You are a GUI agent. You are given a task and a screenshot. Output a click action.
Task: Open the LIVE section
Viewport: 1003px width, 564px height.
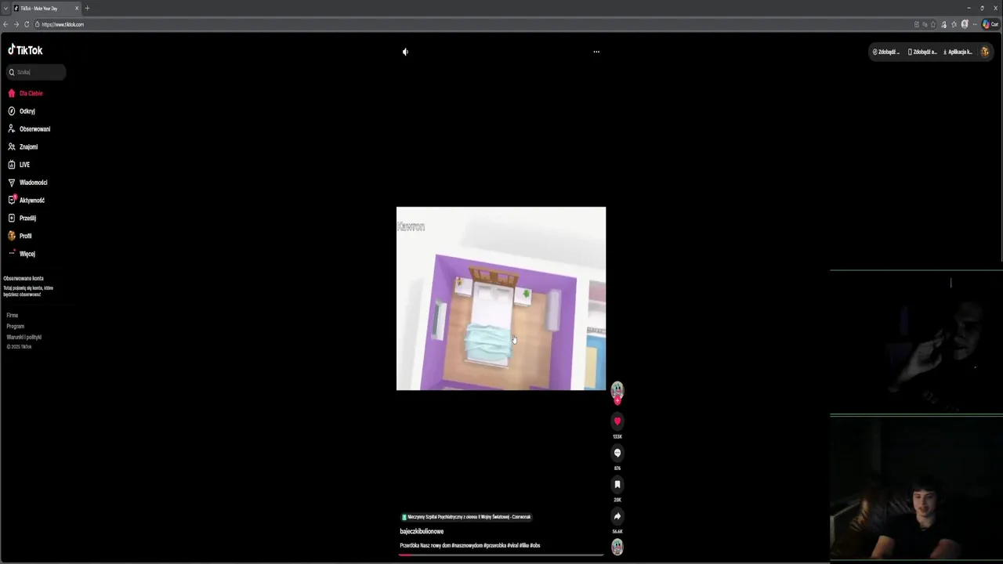20,164
